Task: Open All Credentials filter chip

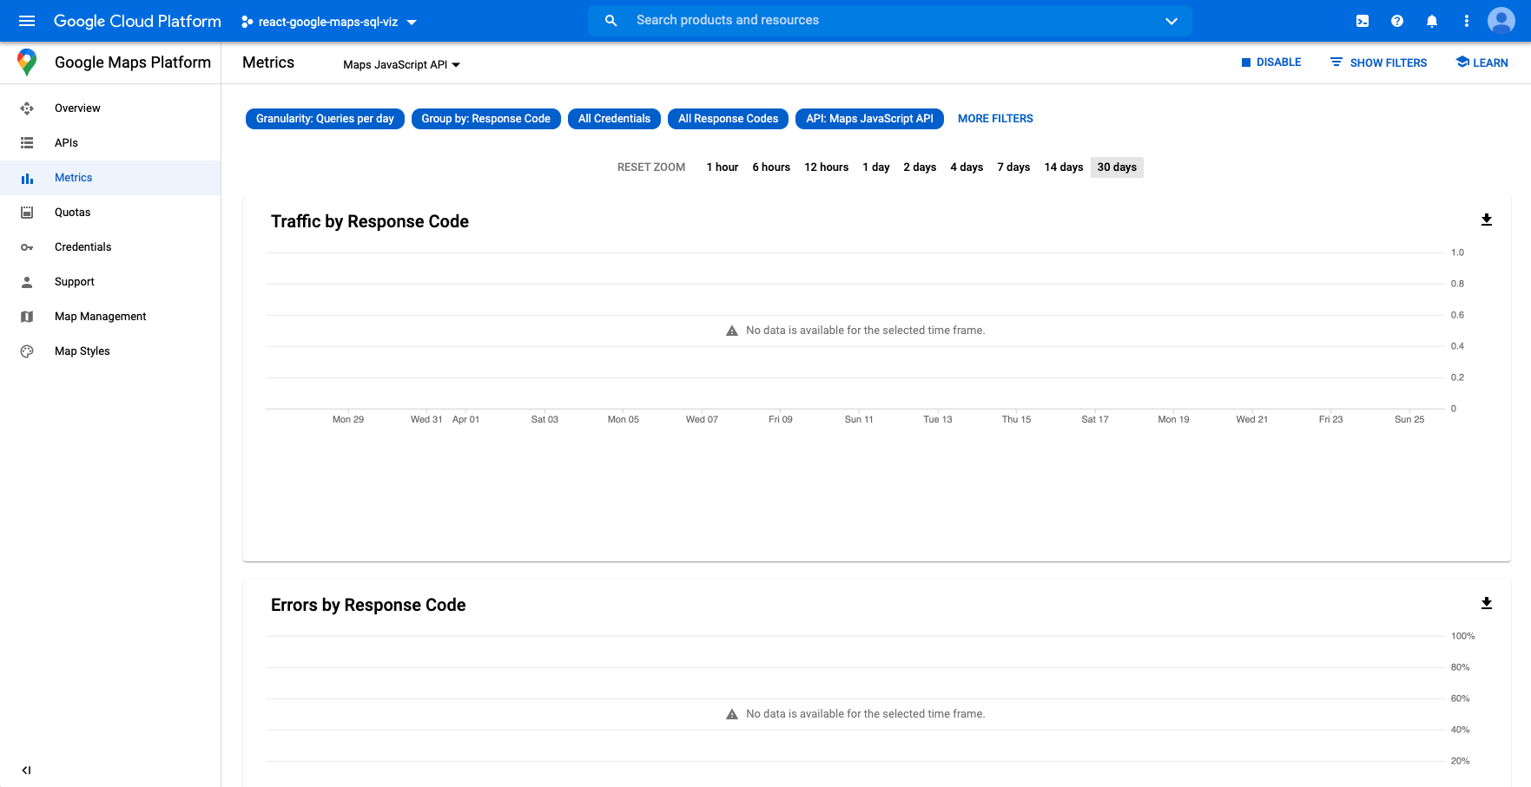Action: 614,119
